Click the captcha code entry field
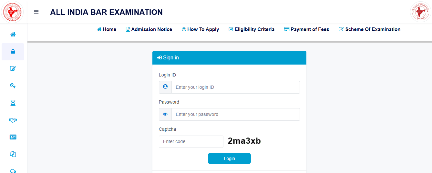The width and height of the screenshot is (432, 173). 191,142
